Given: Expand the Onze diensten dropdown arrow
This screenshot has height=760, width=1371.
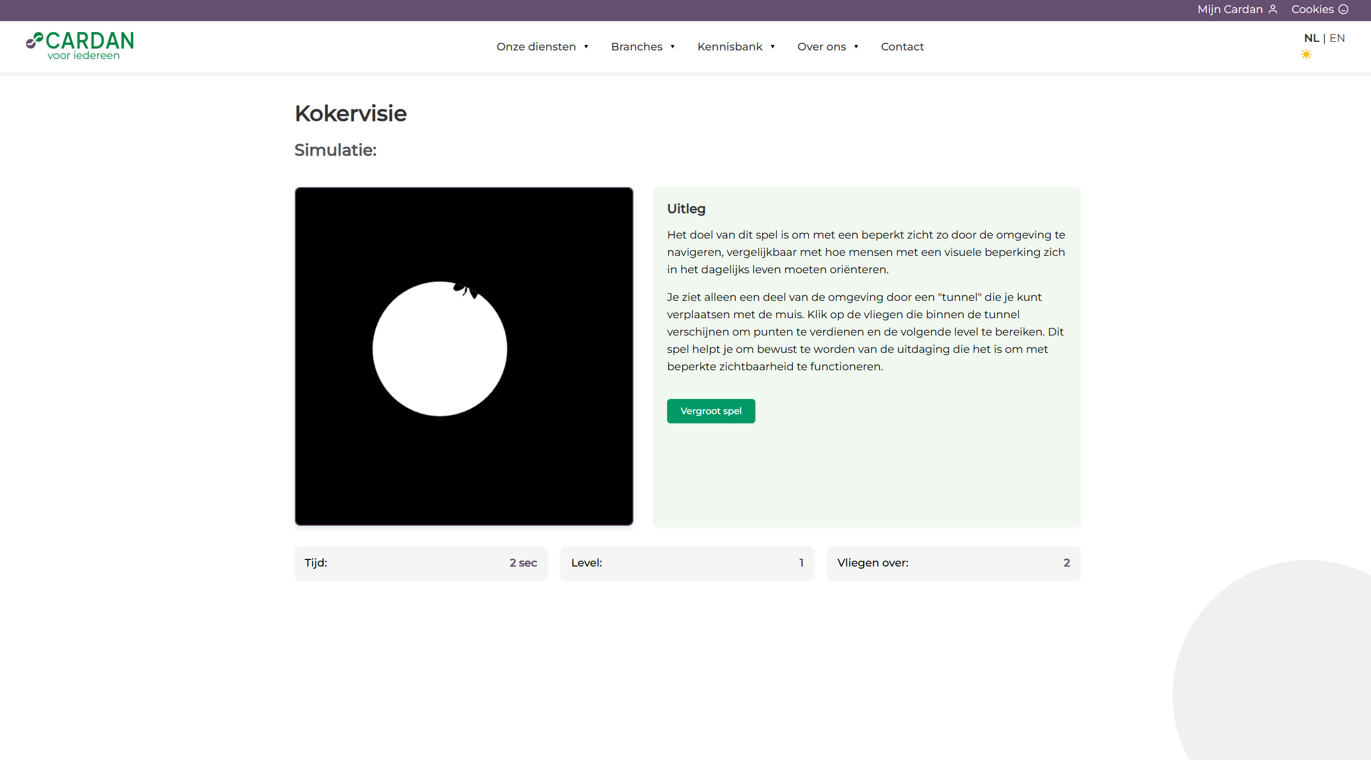Looking at the screenshot, I should [x=586, y=47].
